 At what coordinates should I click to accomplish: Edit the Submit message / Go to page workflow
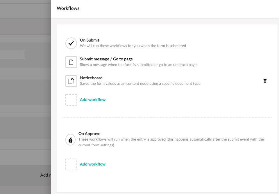click(106, 59)
